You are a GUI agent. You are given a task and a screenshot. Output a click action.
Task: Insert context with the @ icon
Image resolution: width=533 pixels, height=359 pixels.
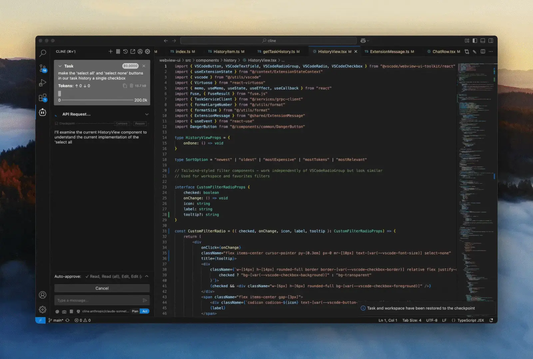pos(57,311)
